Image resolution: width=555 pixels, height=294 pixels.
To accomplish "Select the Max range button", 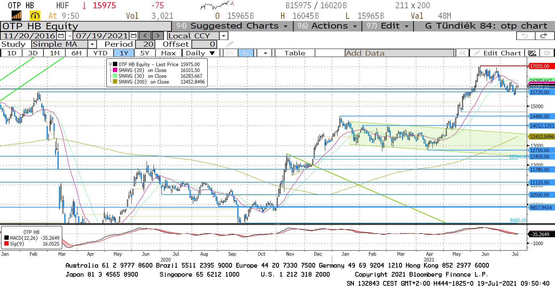I will point(168,53).
